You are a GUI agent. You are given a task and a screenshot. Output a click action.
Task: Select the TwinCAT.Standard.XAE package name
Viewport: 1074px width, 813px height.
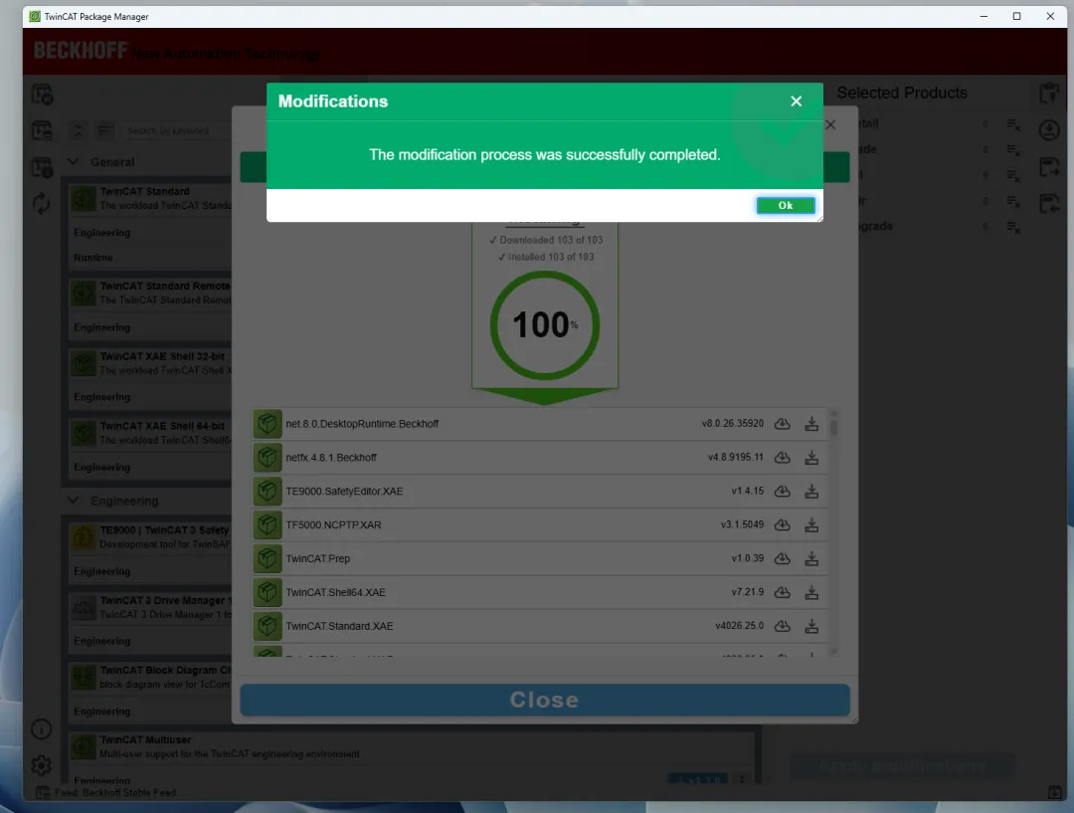tap(339, 625)
